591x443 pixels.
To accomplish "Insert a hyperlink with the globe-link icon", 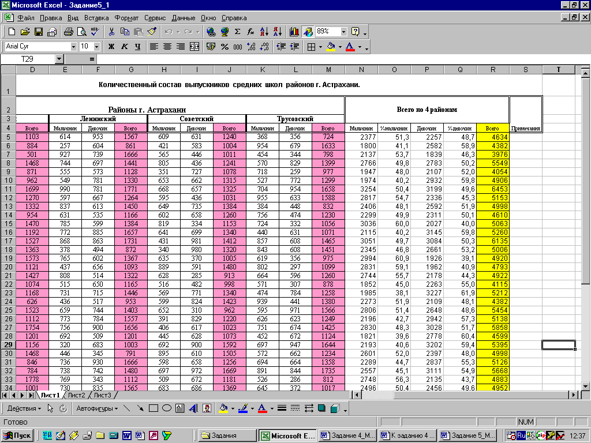I will click(x=211, y=32).
